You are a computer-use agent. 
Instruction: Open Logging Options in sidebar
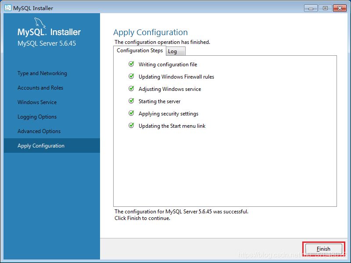pyautogui.click(x=37, y=117)
